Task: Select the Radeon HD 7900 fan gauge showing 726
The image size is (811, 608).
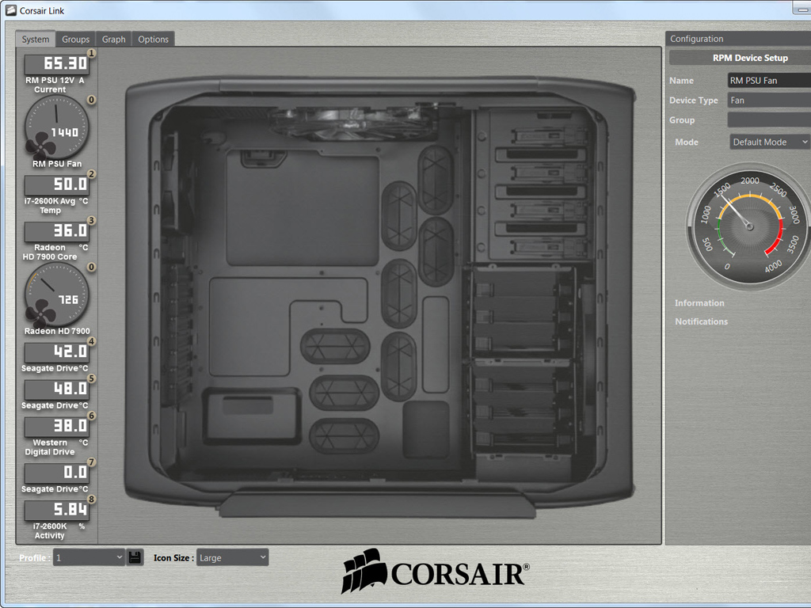Action: pos(57,294)
